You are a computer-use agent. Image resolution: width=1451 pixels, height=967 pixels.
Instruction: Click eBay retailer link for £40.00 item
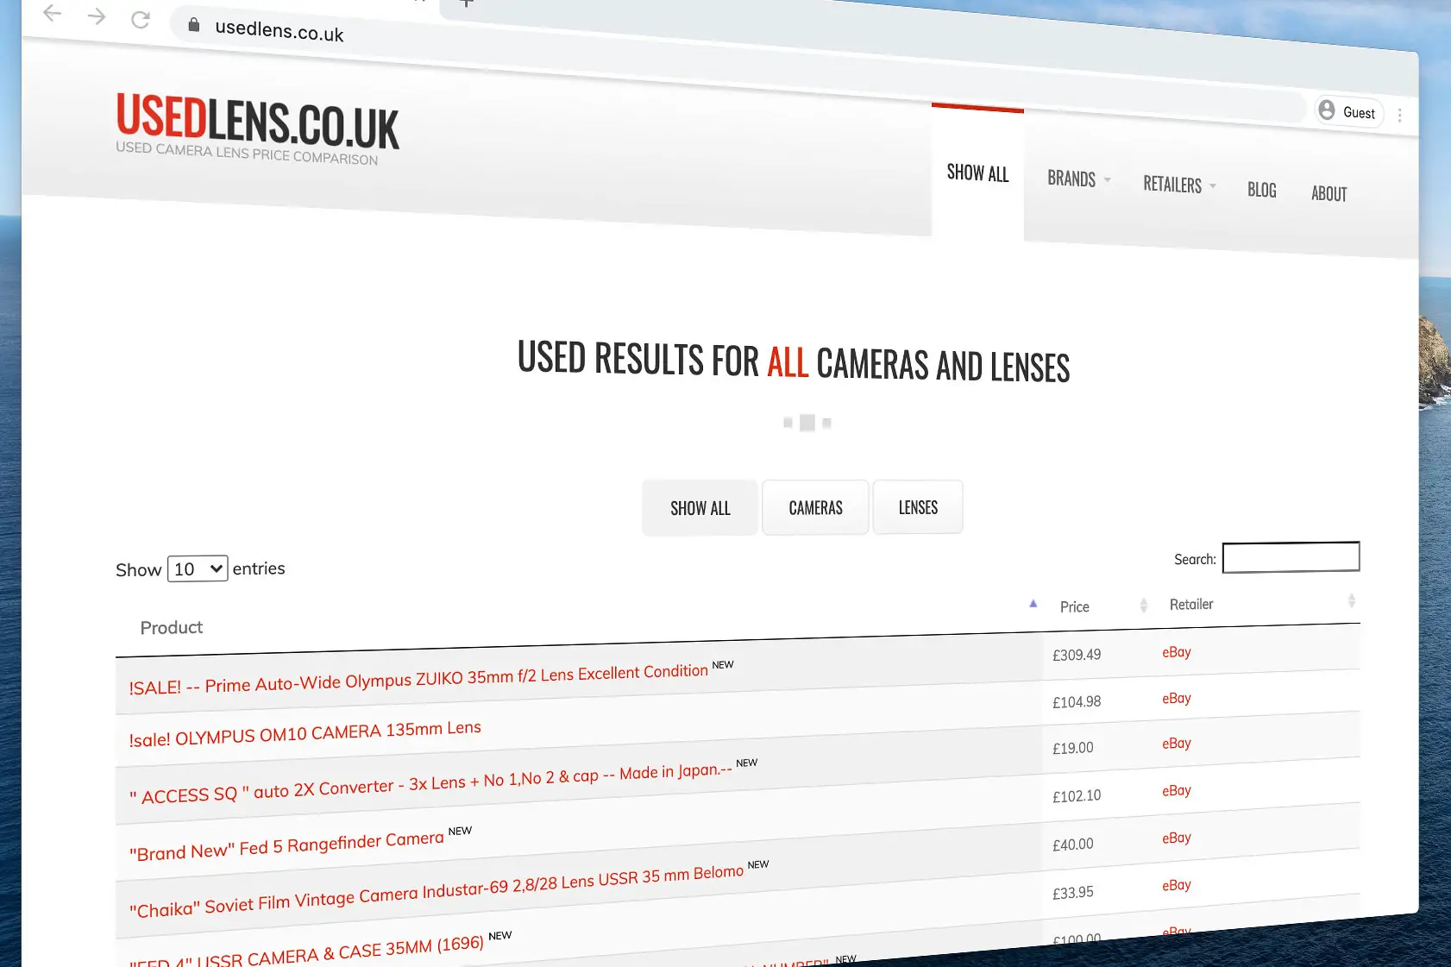point(1176,838)
